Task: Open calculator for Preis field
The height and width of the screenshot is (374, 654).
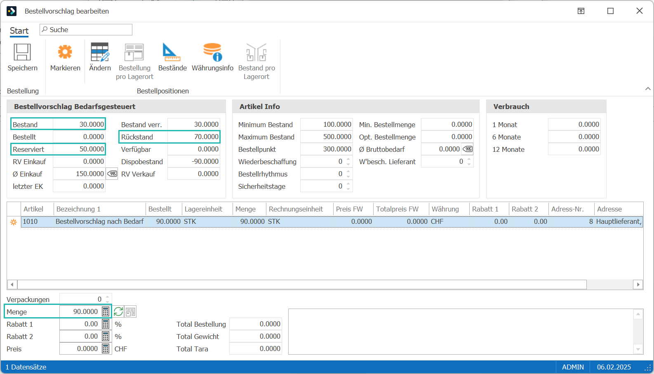Action: pyautogui.click(x=106, y=348)
